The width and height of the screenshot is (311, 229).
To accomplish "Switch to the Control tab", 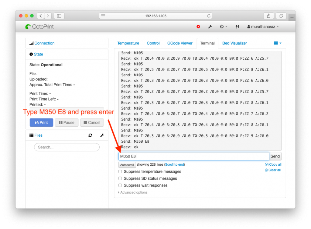I will (x=153, y=43).
